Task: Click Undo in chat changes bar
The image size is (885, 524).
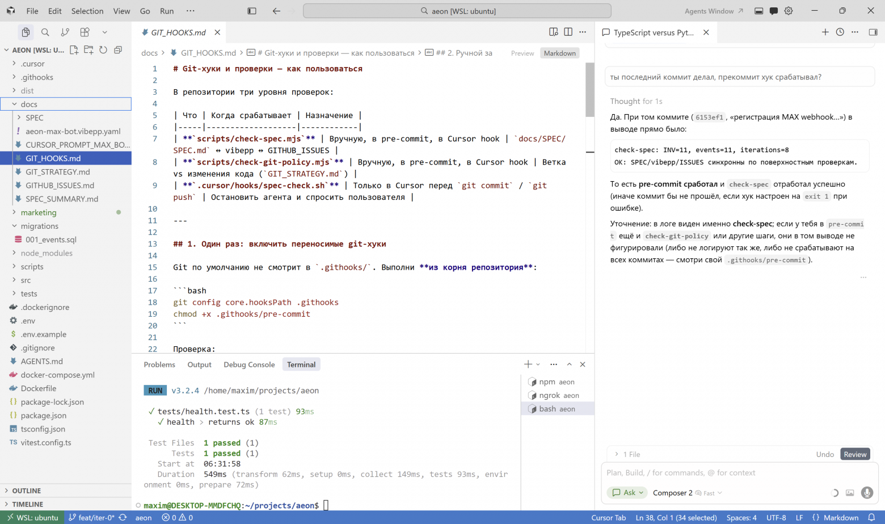Action: (825, 454)
